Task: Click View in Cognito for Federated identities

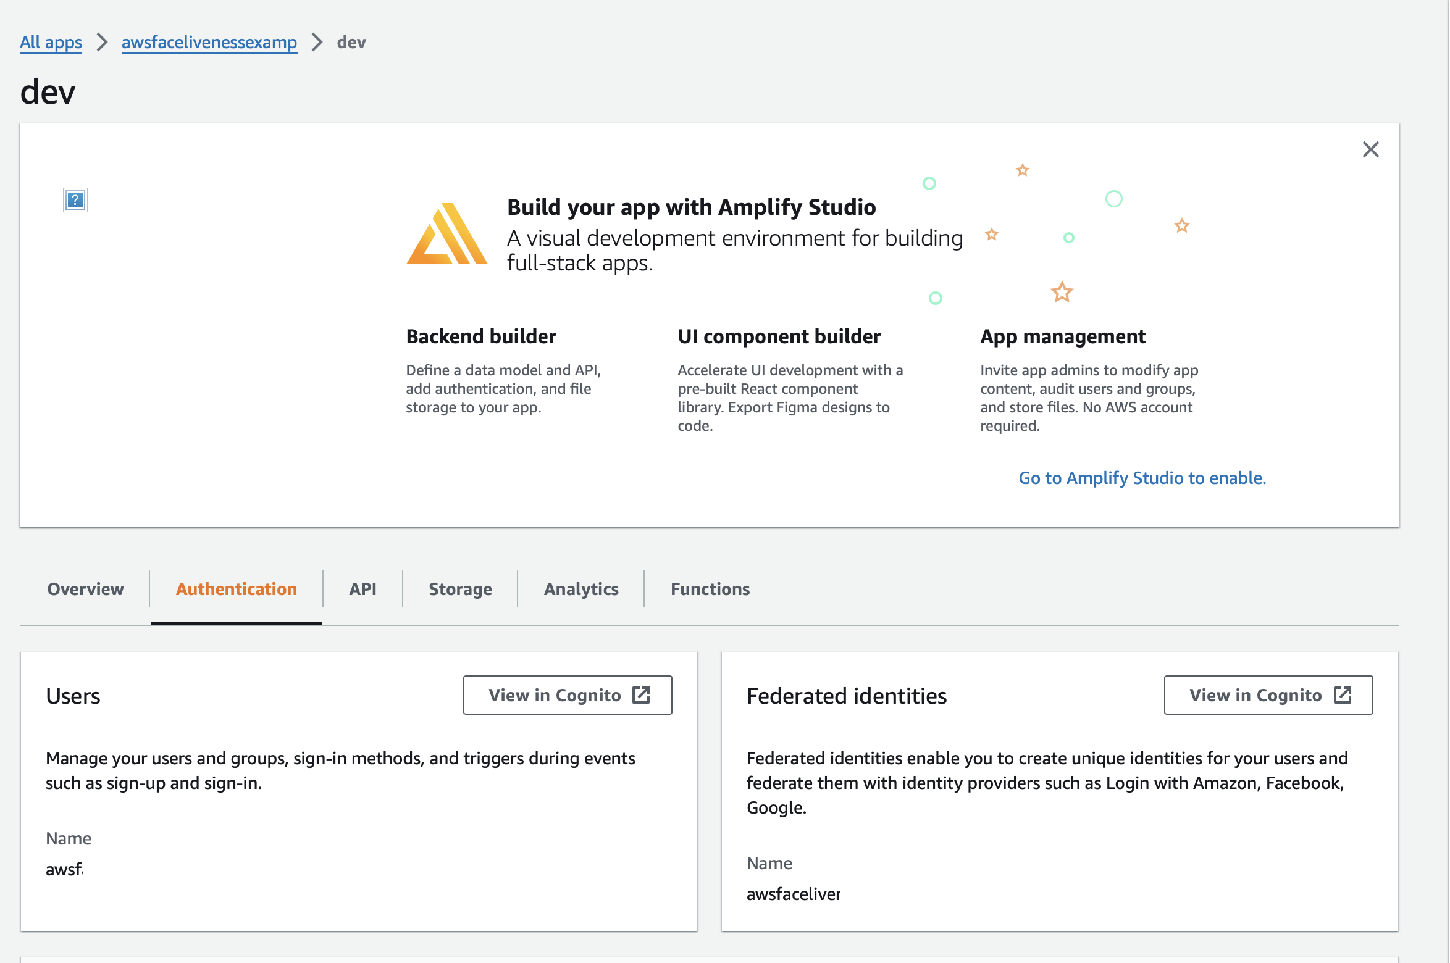Action: coord(1268,695)
